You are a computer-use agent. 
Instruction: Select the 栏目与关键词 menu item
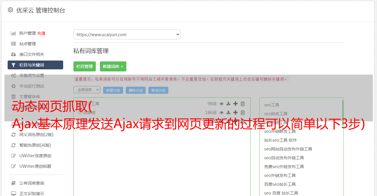(x=35, y=65)
